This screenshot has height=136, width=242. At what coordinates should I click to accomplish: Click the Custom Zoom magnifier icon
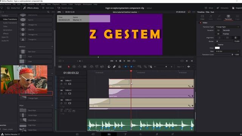coord(150,66)
